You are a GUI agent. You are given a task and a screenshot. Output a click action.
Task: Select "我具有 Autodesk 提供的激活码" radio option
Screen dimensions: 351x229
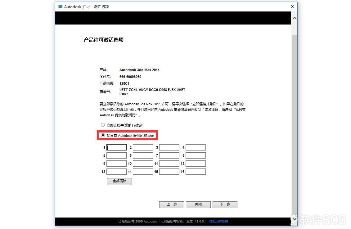point(103,135)
